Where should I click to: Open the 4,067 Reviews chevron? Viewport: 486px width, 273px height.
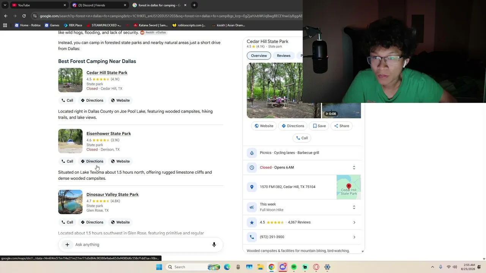coord(354,223)
